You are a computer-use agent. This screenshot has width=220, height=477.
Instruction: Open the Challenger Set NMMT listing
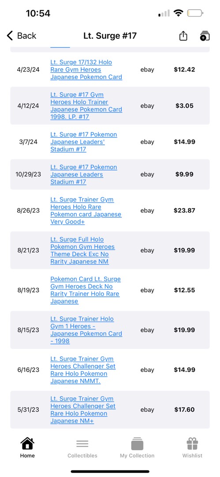coord(83,370)
